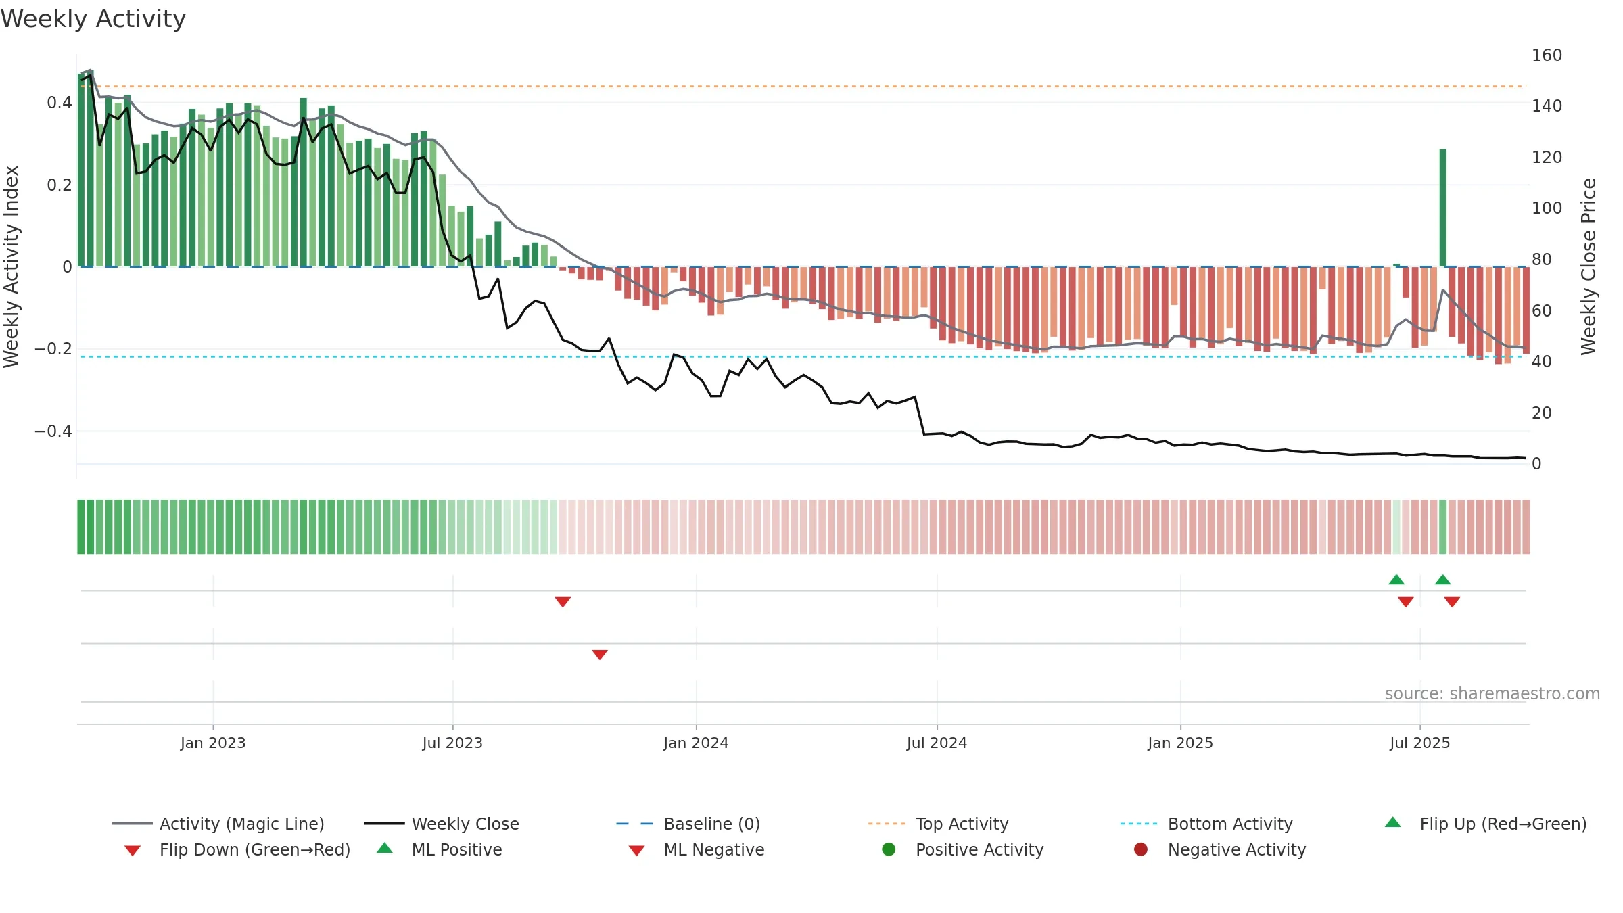Click the first green flip-up triangle before Jul 2025

(1396, 580)
